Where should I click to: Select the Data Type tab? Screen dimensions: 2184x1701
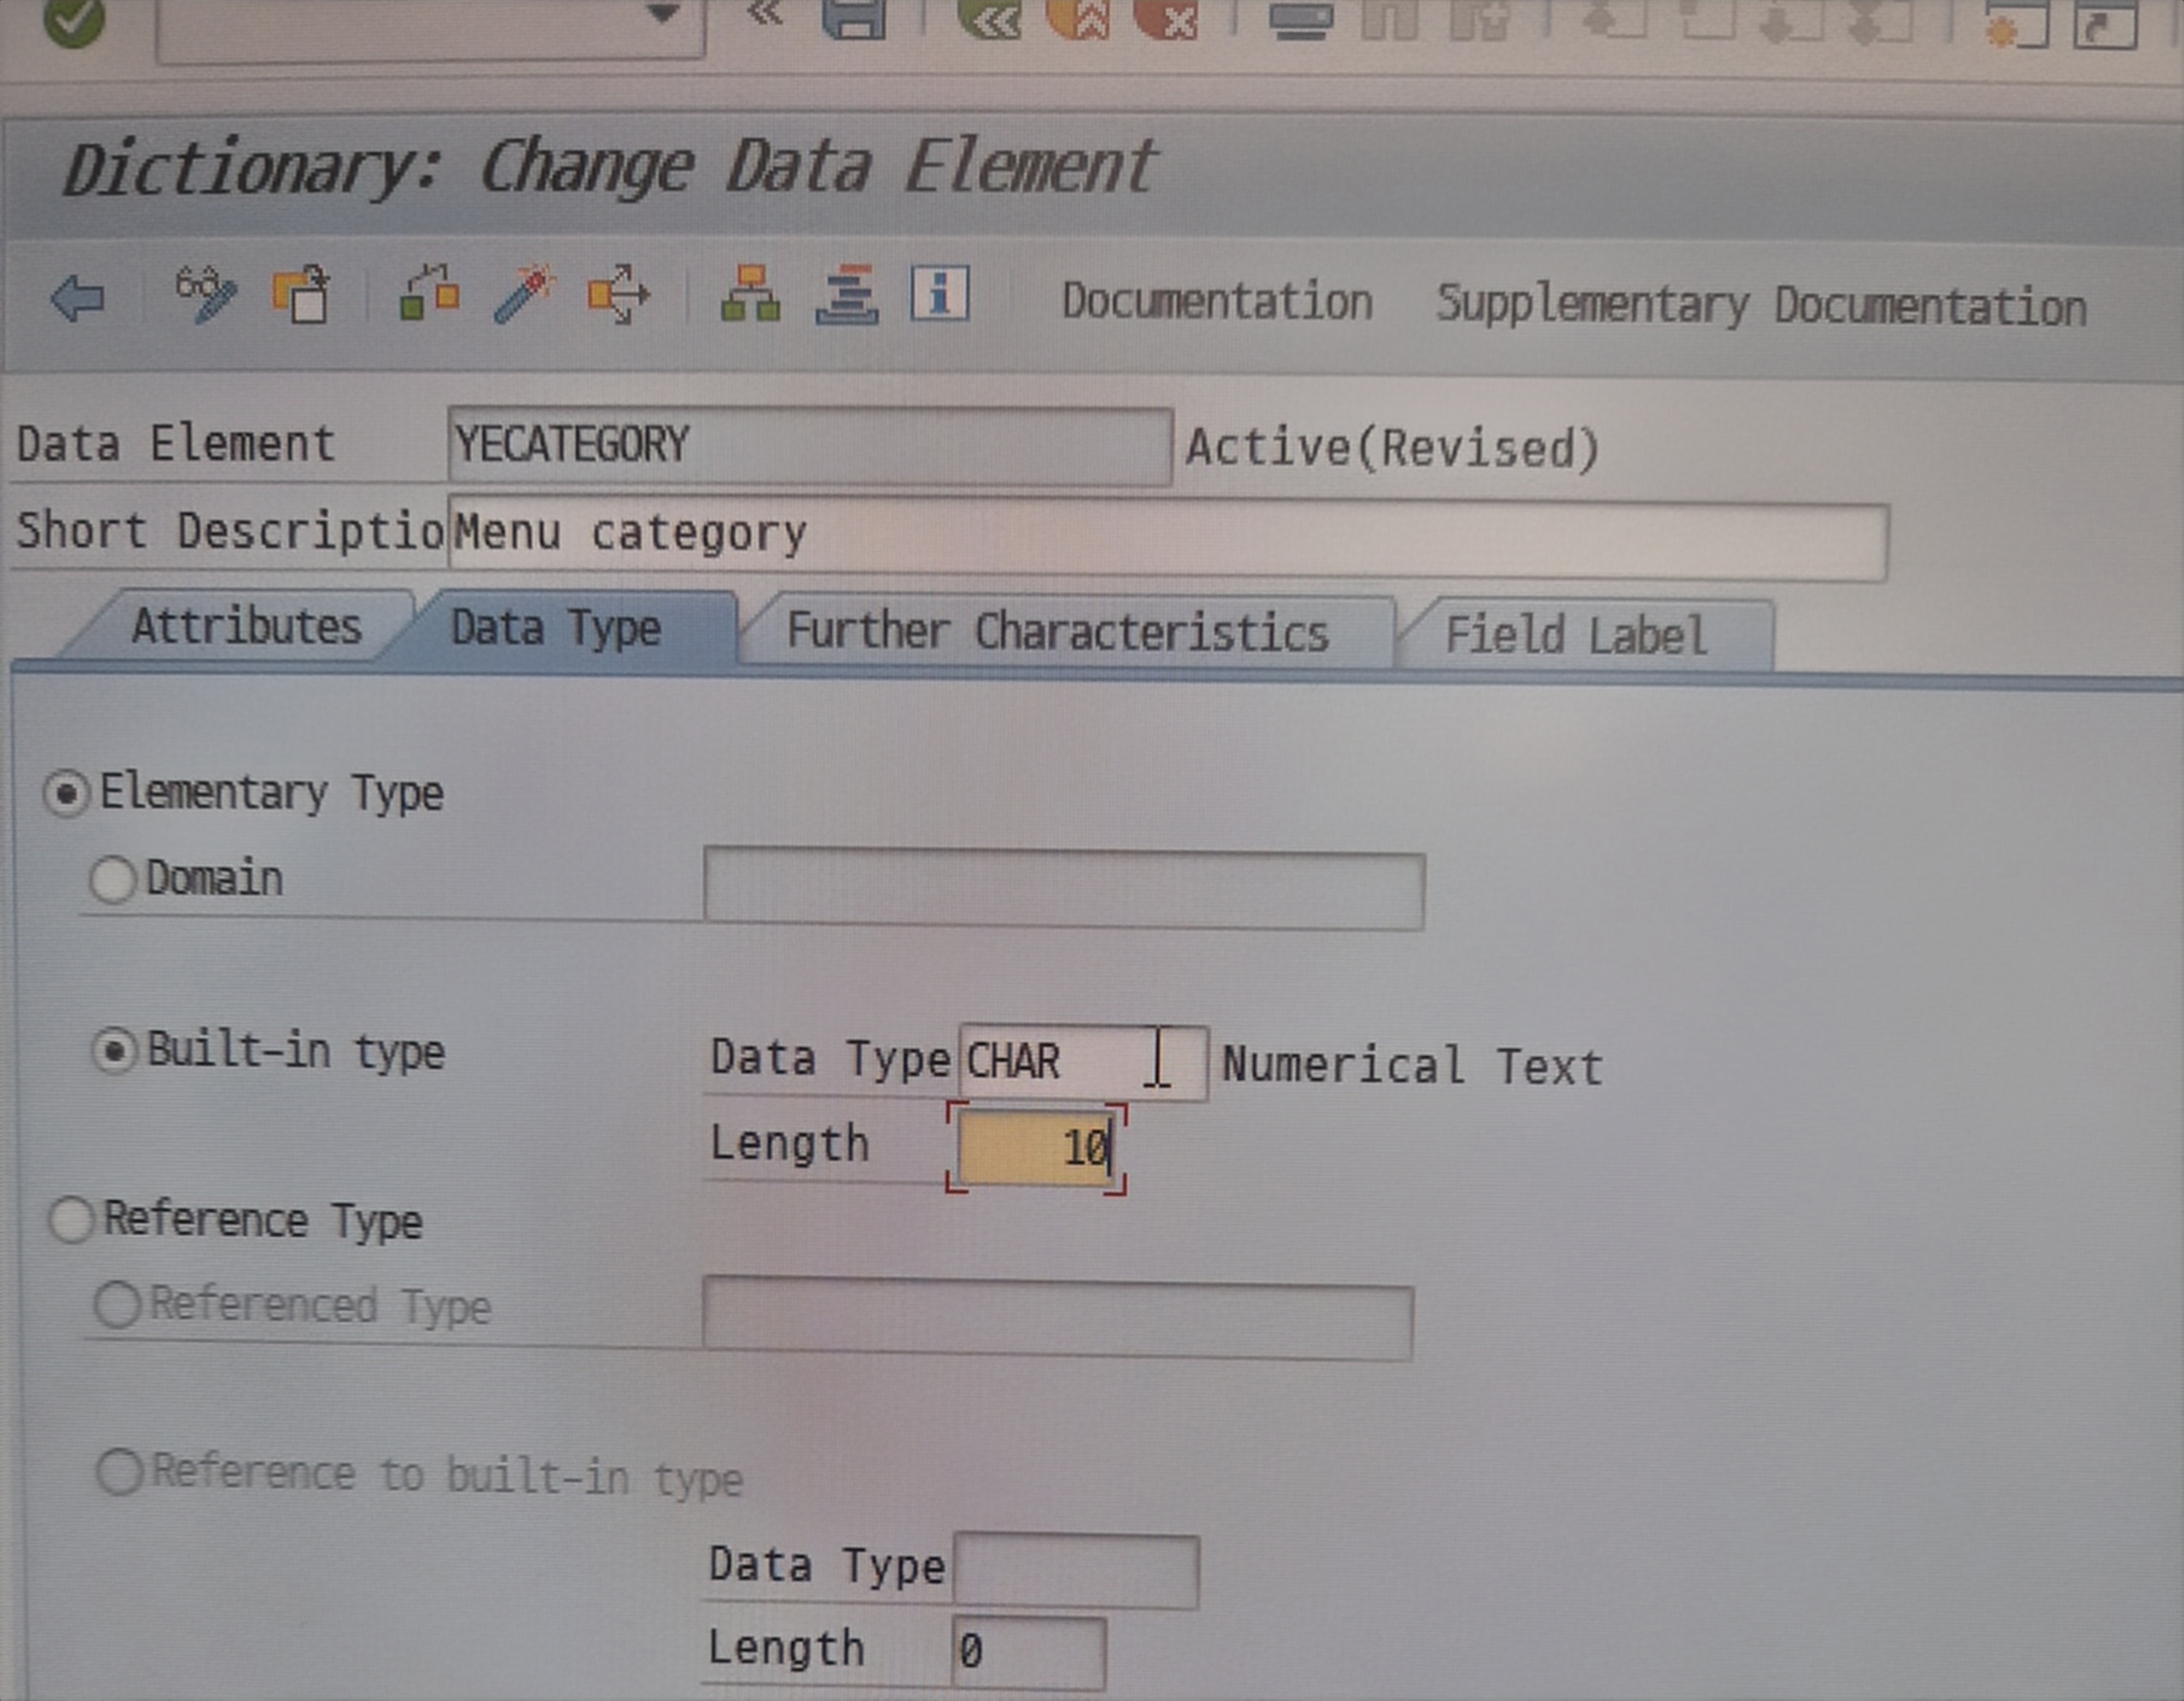coord(556,628)
